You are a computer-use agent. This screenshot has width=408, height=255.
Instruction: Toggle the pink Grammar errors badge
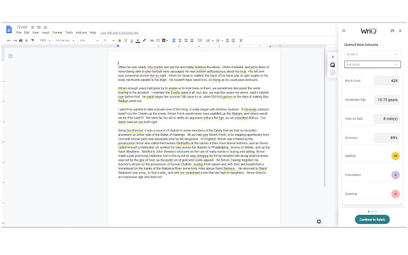tap(395, 194)
